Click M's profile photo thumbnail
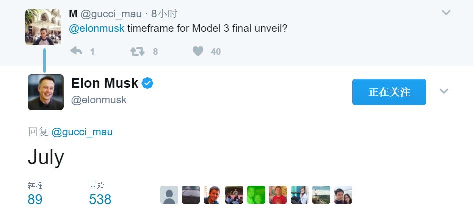Viewport: 473px width, 212px height. click(43, 27)
